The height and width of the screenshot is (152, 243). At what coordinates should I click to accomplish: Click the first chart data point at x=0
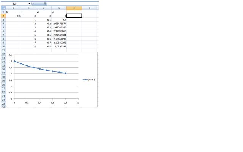14,61
